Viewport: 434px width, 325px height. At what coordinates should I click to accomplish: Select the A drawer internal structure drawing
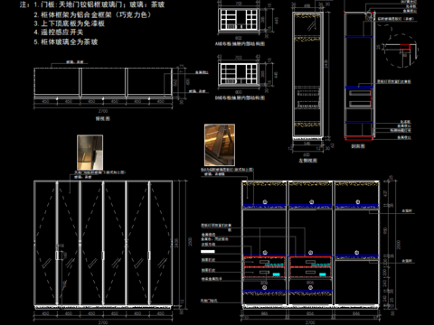(x=239, y=19)
